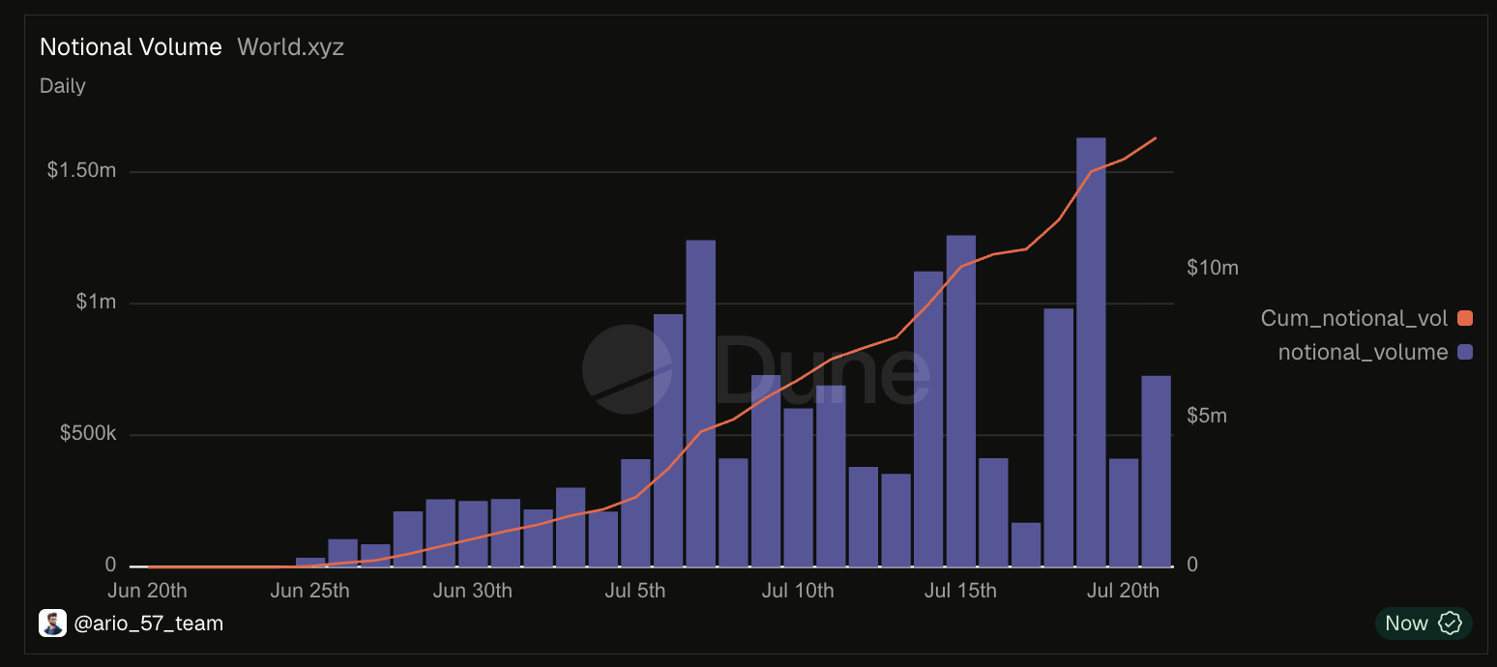Screen dimensions: 1497x667
Task: Click the $10m right axis label
Action: [x=1213, y=268]
